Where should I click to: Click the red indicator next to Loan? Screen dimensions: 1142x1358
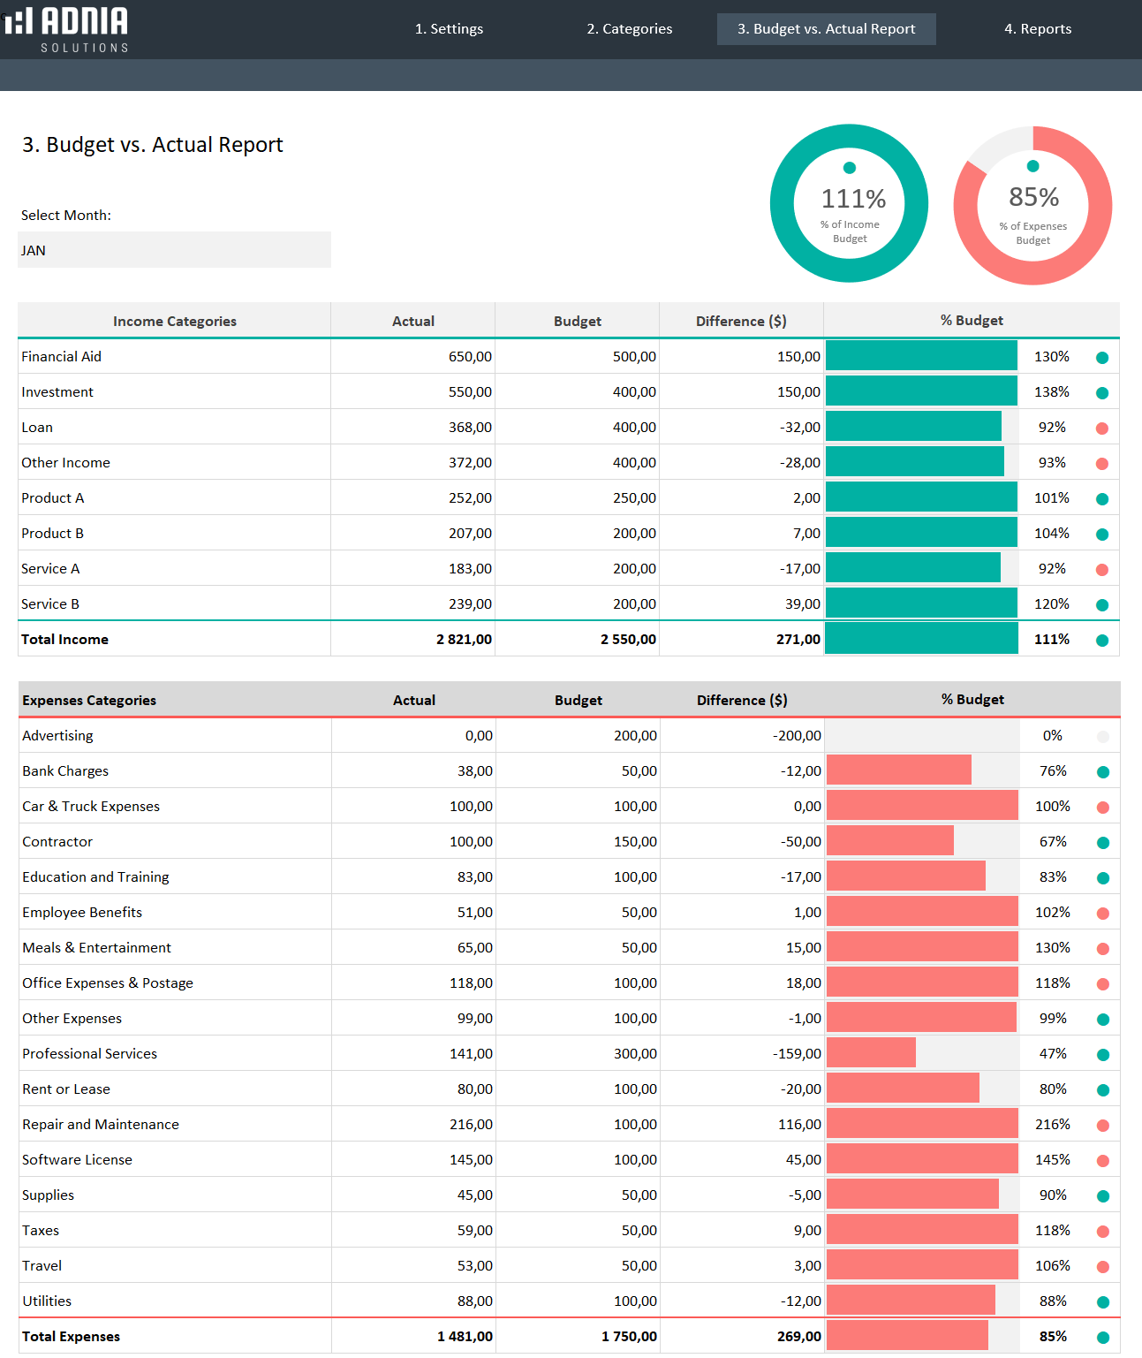pos(1101,428)
